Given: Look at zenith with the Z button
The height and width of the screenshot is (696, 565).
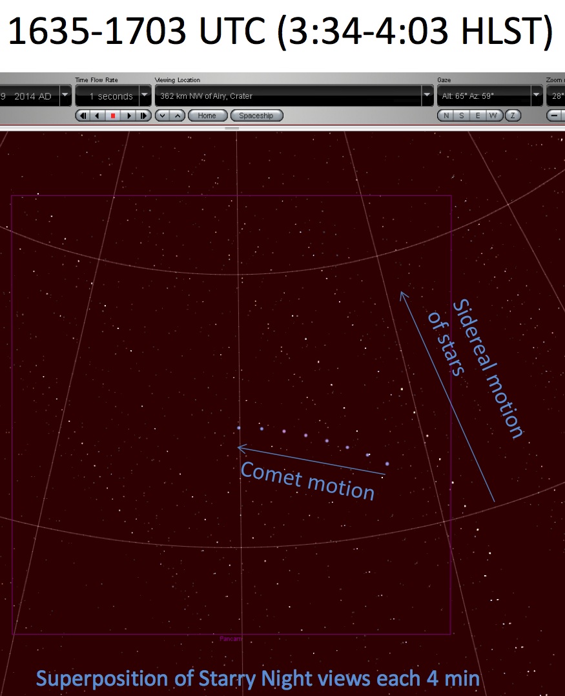Looking at the screenshot, I should [x=512, y=116].
